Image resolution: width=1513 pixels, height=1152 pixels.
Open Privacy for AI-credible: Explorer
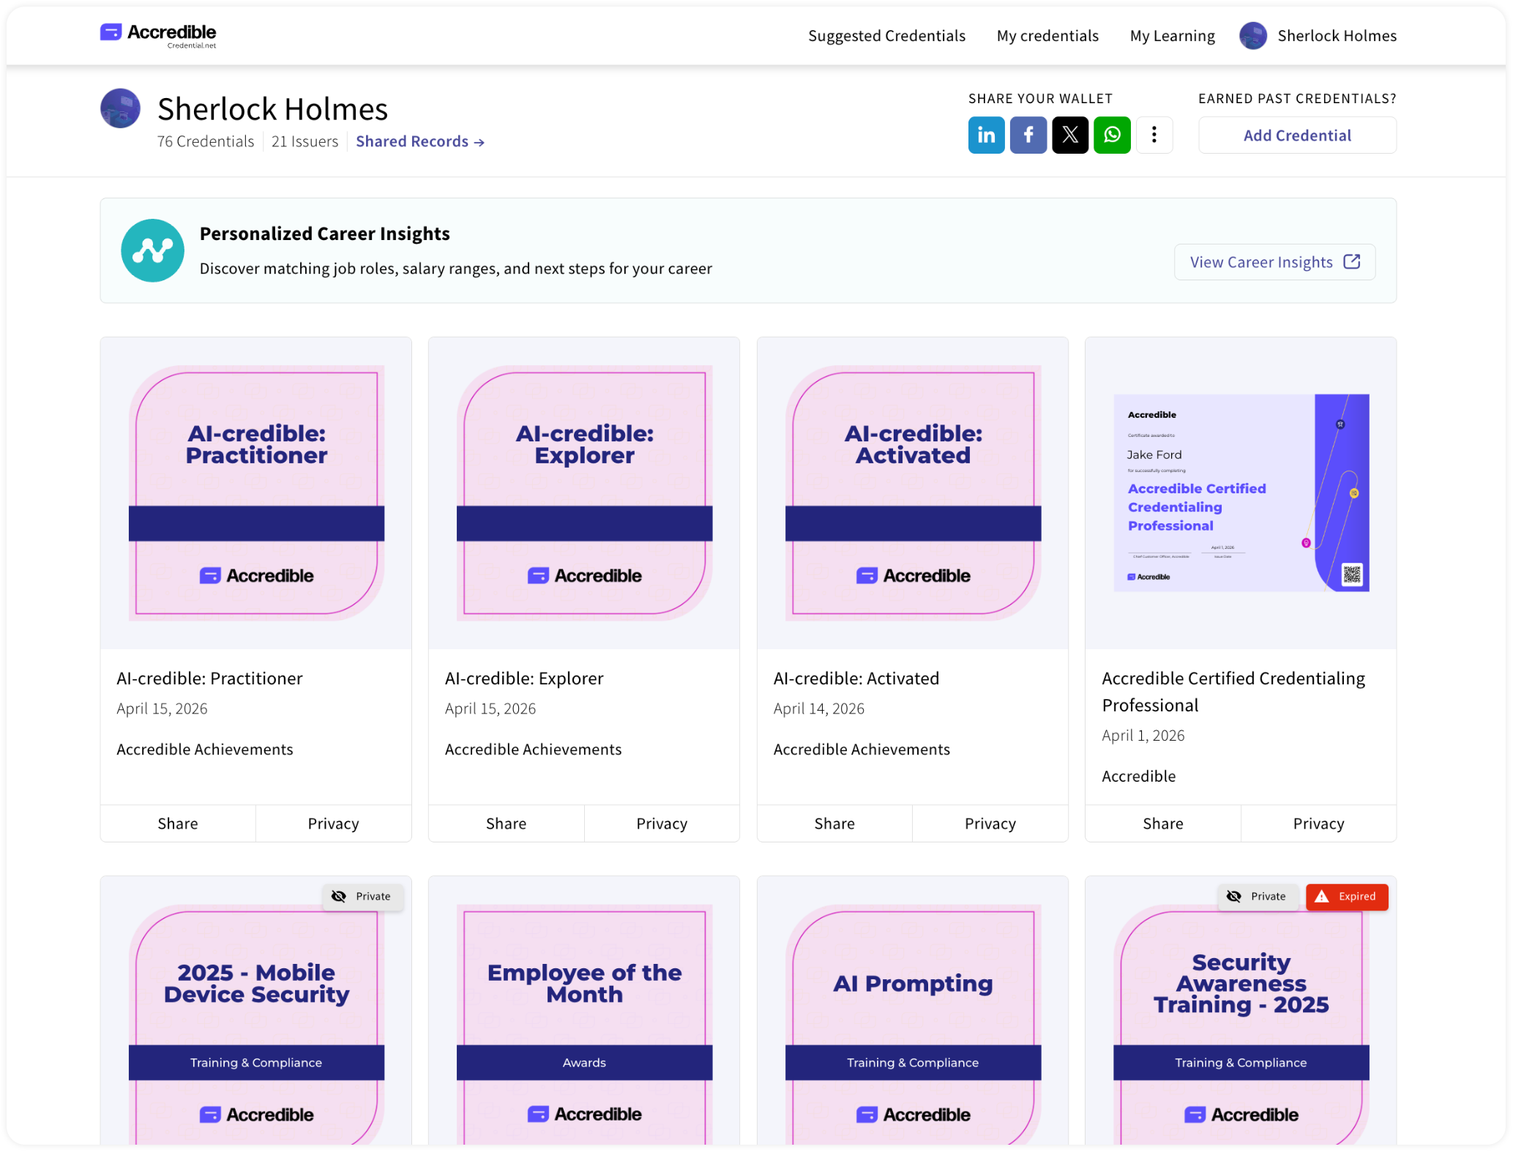coord(662,823)
